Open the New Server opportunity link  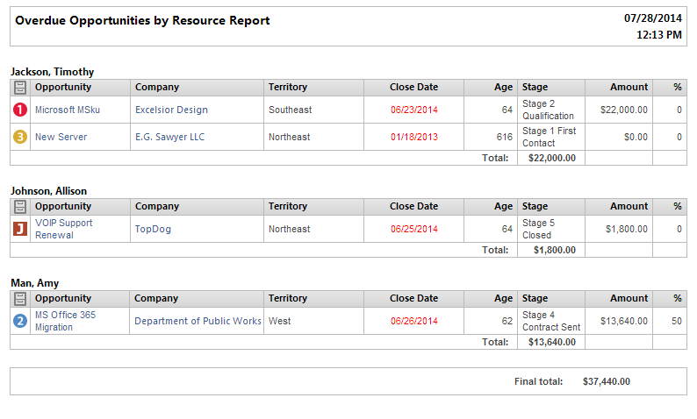click(61, 137)
